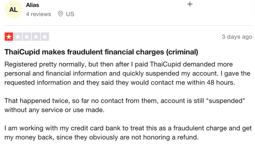
Task: Select the US country label
Action: click(x=70, y=14)
